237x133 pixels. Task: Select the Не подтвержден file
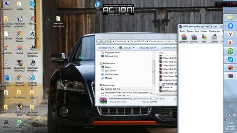click(168, 84)
